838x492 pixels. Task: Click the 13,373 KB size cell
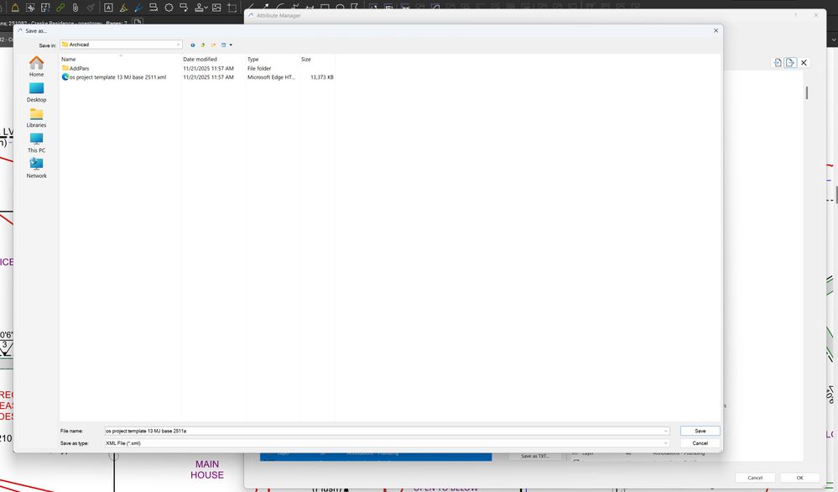tap(322, 77)
